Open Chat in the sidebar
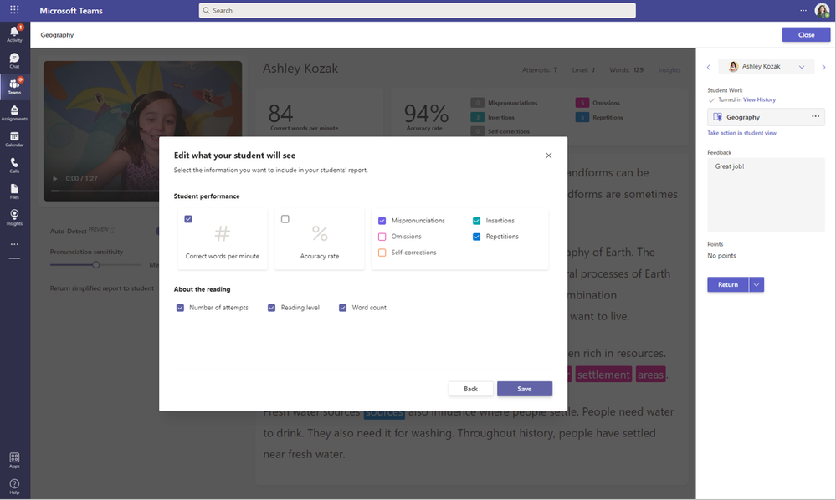Screen dimensions: 836x500 click(14, 61)
